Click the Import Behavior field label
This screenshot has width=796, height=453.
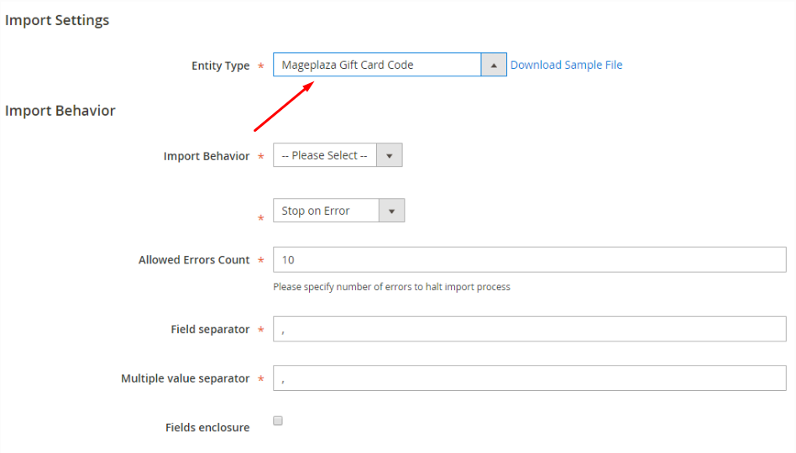(x=206, y=156)
